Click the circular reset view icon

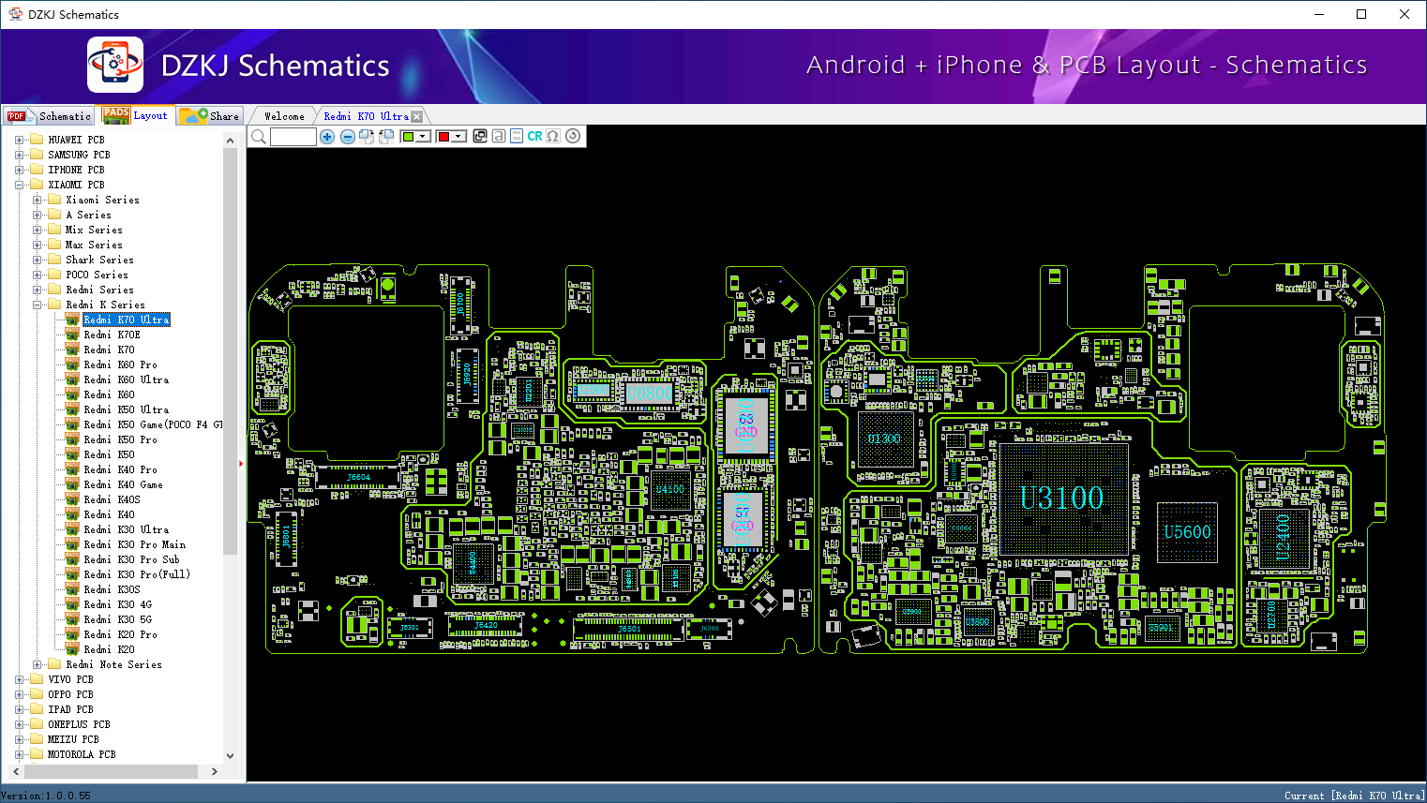coord(573,136)
